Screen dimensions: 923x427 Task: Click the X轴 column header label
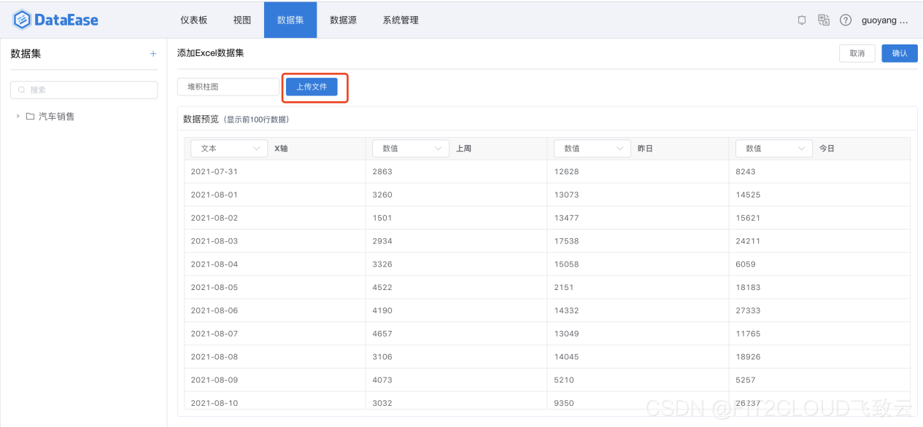coord(282,148)
